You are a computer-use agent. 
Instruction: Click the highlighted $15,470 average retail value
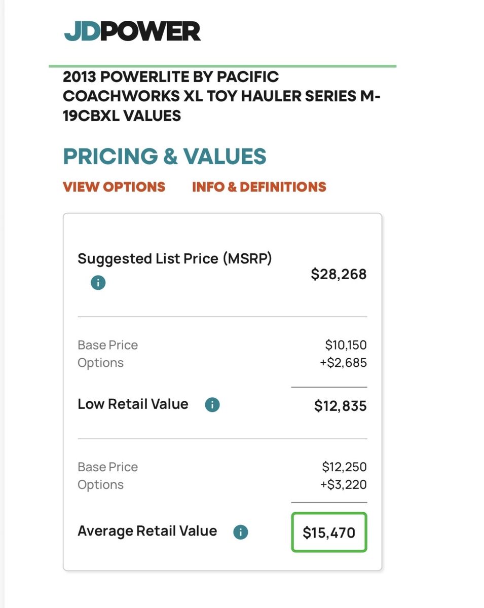(x=329, y=533)
